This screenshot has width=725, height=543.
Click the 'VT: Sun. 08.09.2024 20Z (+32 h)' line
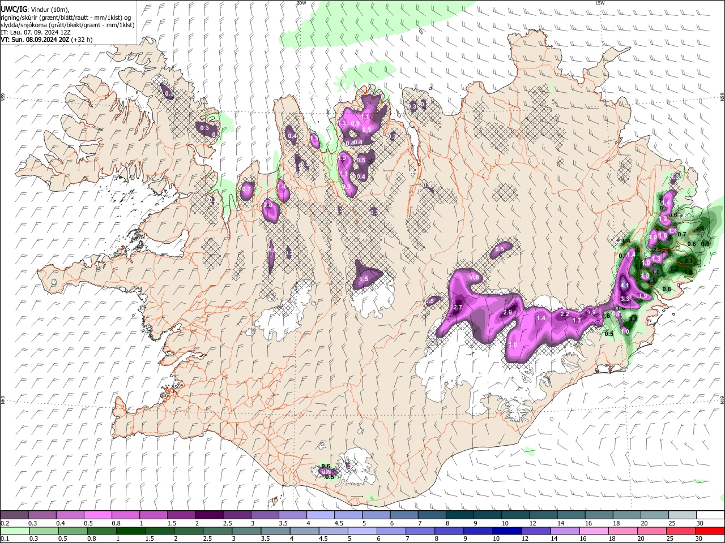click(x=46, y=40)
